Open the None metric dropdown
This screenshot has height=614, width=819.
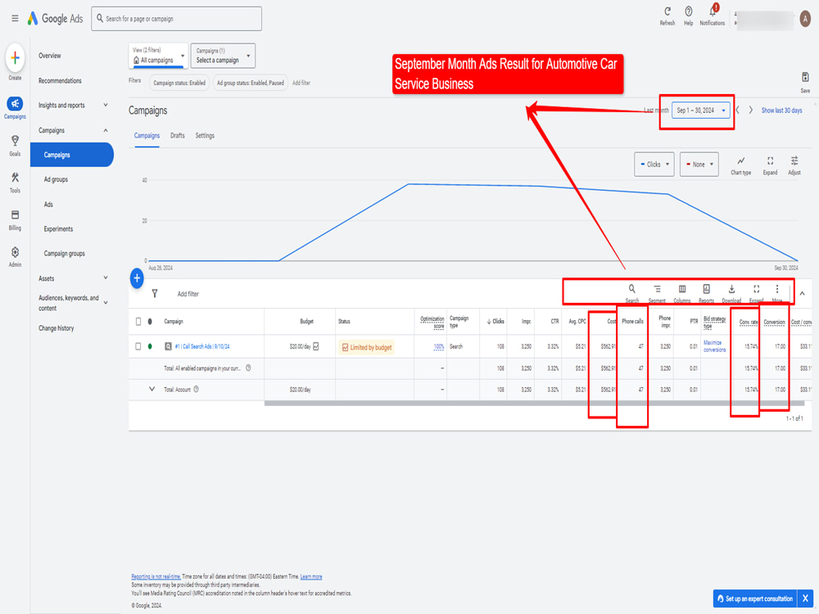[699, 165]
